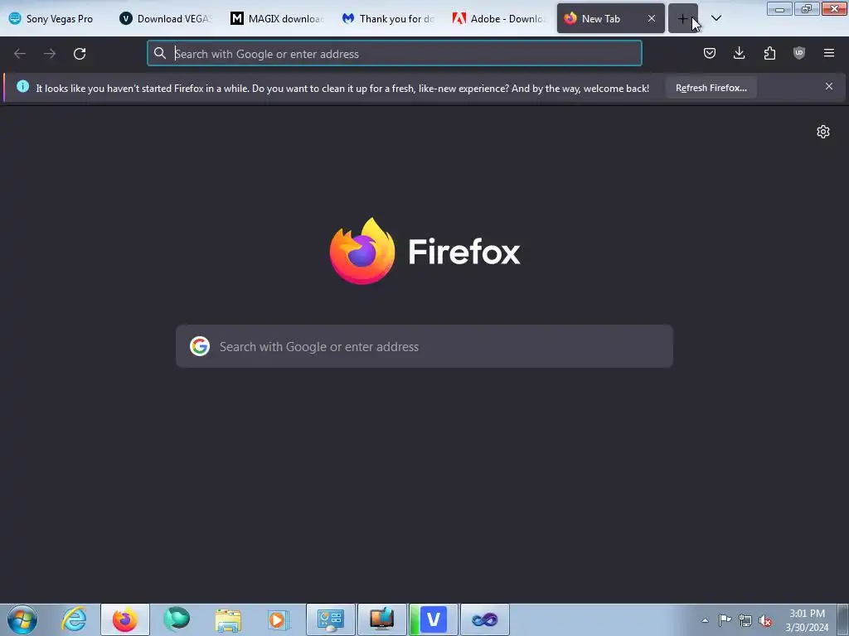Open the Control Panel taskbar window
This screenshot has height=636, width=849.
point(331,619)
